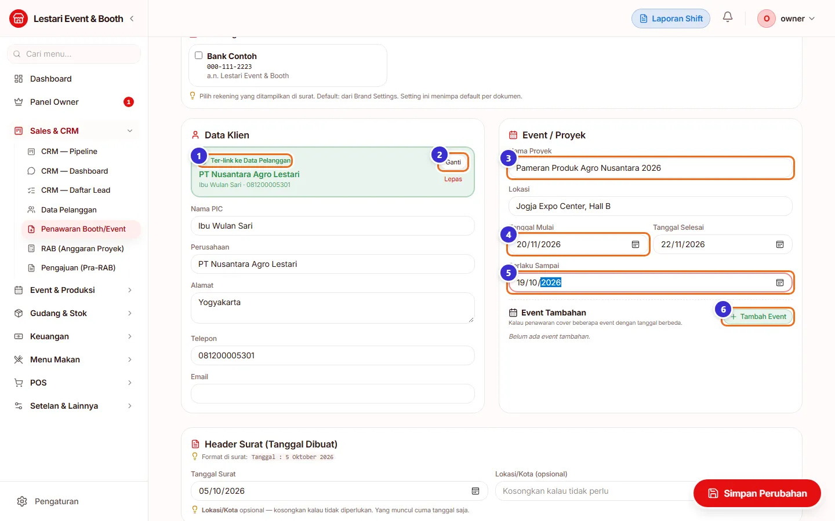Image resolution: width=835 pixels, height=521 pixels.
Task: Expand the Event & Produksi menu
Action: pos(130,290)
